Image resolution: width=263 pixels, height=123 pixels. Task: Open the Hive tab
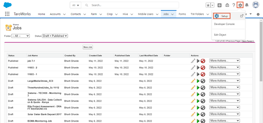(125, 14)
